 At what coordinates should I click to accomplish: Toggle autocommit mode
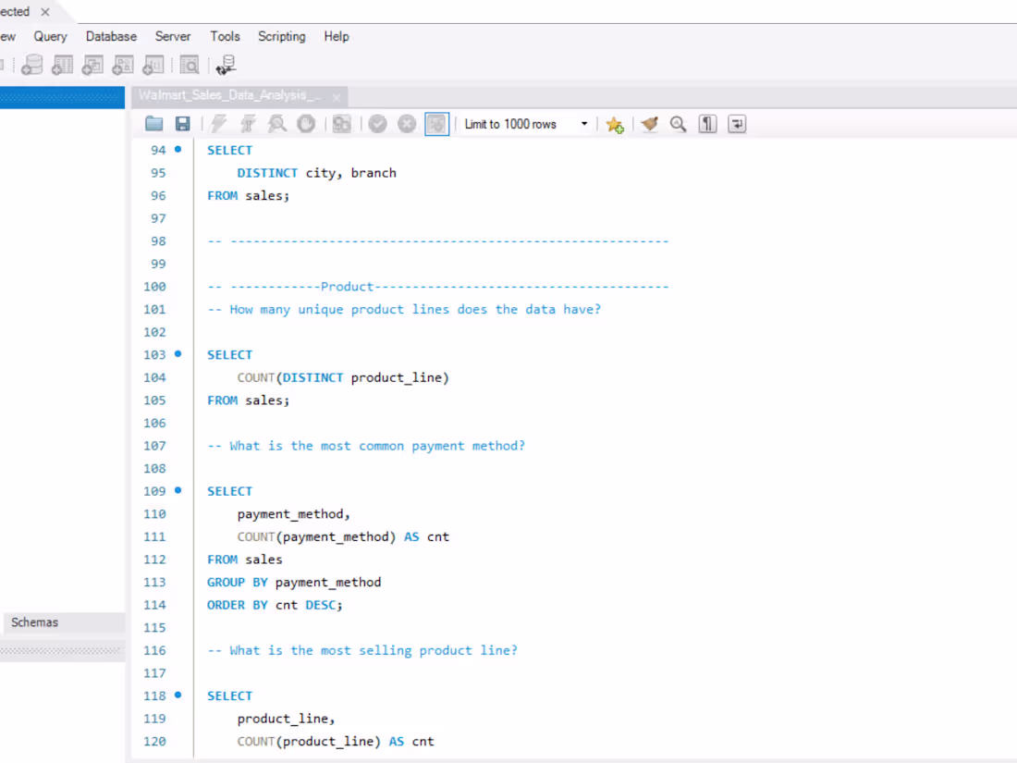click(435, 123)
